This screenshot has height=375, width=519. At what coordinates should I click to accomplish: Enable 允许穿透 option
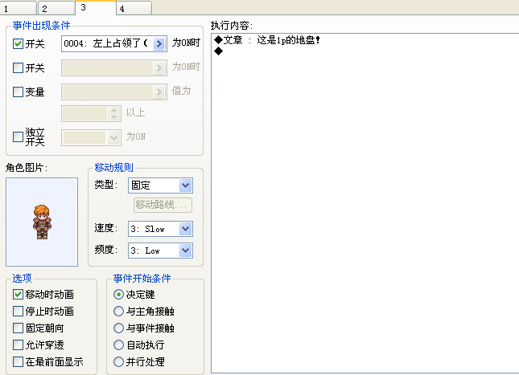pyautogui.click(x=18, y=344)
